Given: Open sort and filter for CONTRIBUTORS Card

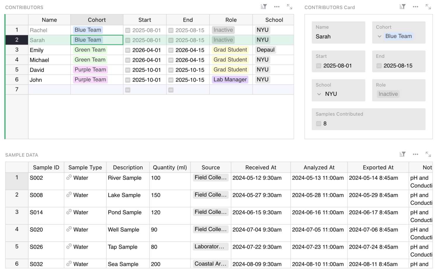Looking at the screenshot, I should pos(402,7).
